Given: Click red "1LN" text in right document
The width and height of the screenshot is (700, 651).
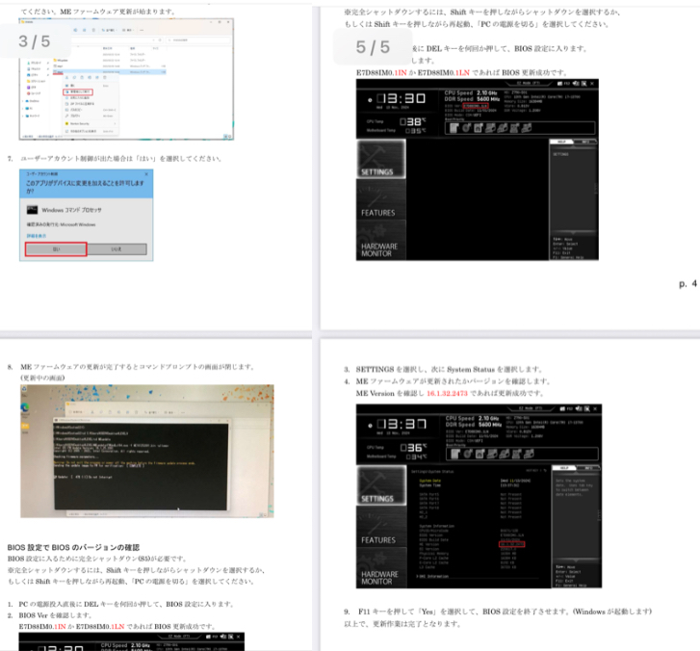Looking at the screenshot, I should pyautogui.click(x=462, y=72).
